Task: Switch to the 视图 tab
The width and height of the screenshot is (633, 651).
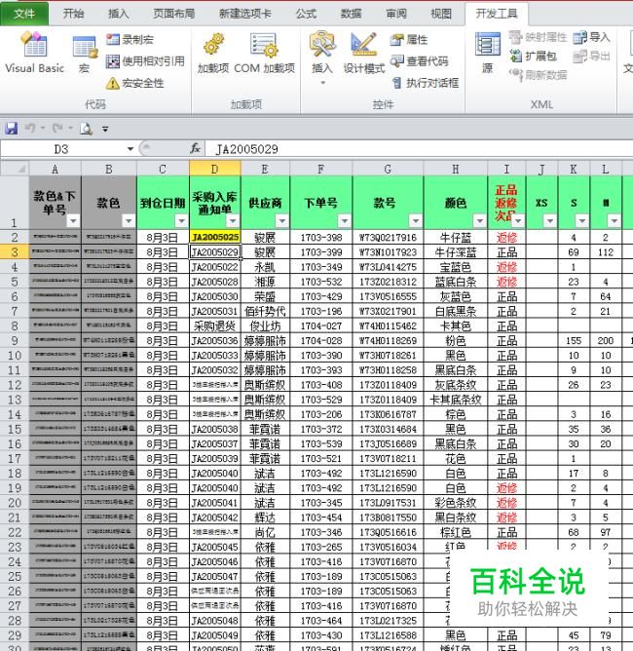Action: click(440, 14)
